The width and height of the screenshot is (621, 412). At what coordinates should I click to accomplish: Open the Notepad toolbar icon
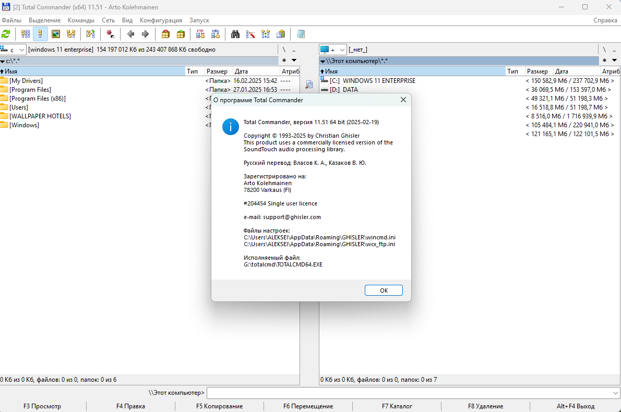point(301,34)
